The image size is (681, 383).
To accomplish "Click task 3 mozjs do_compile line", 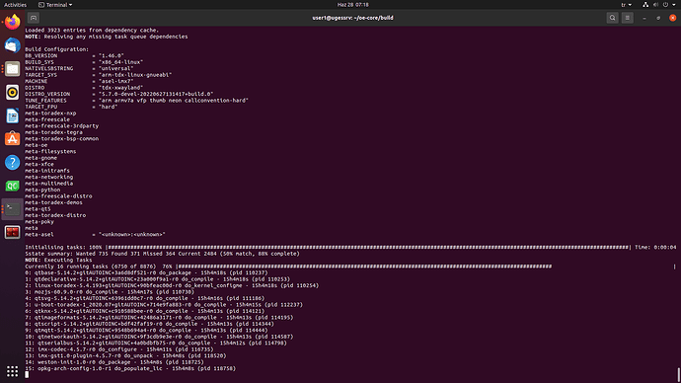I will click(110, 292).
